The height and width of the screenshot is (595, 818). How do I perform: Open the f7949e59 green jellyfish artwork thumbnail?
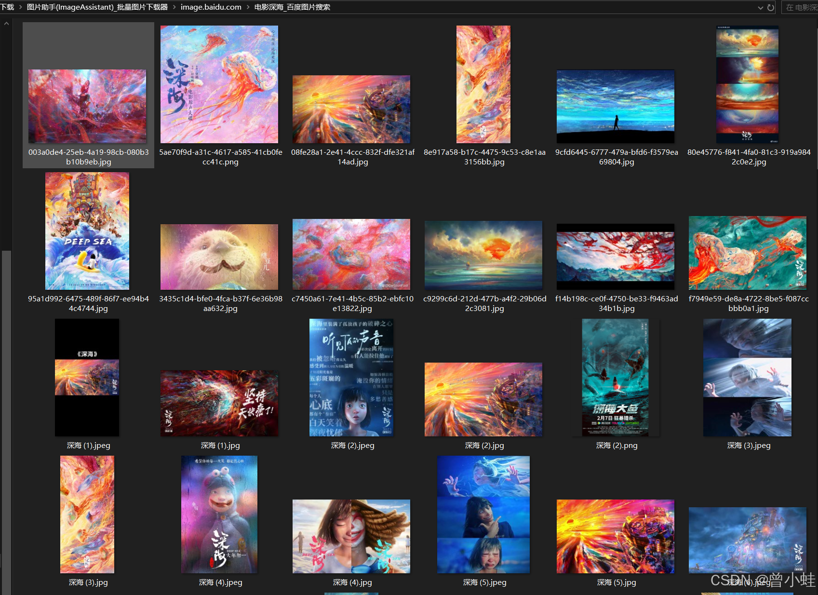click(x=747, y=253)
